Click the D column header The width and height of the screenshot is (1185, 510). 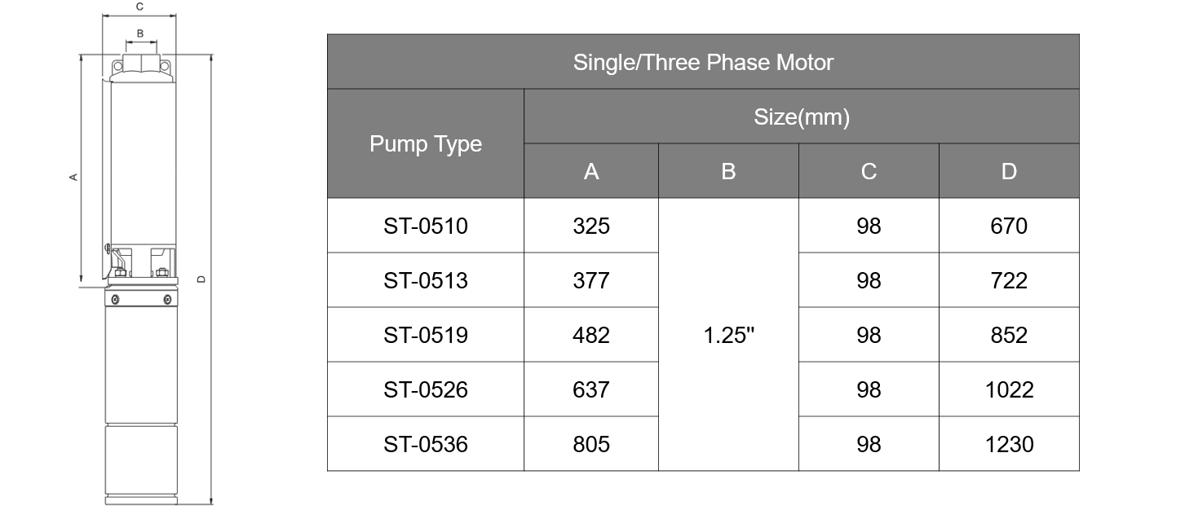tap(1009, 171)
